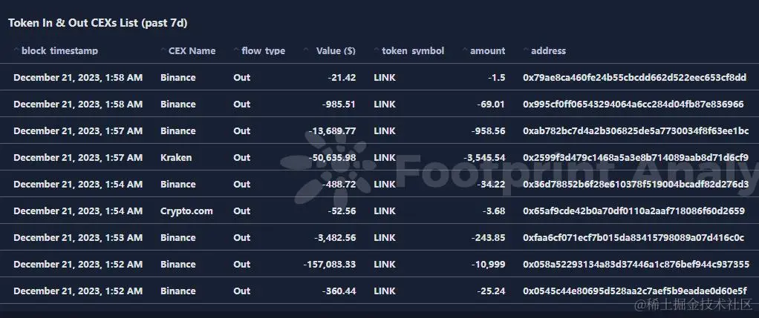The image size is (759, 318).
Task: Click the December 21, 2023, 1:53 AM row
Action: [x=379, y=237]
